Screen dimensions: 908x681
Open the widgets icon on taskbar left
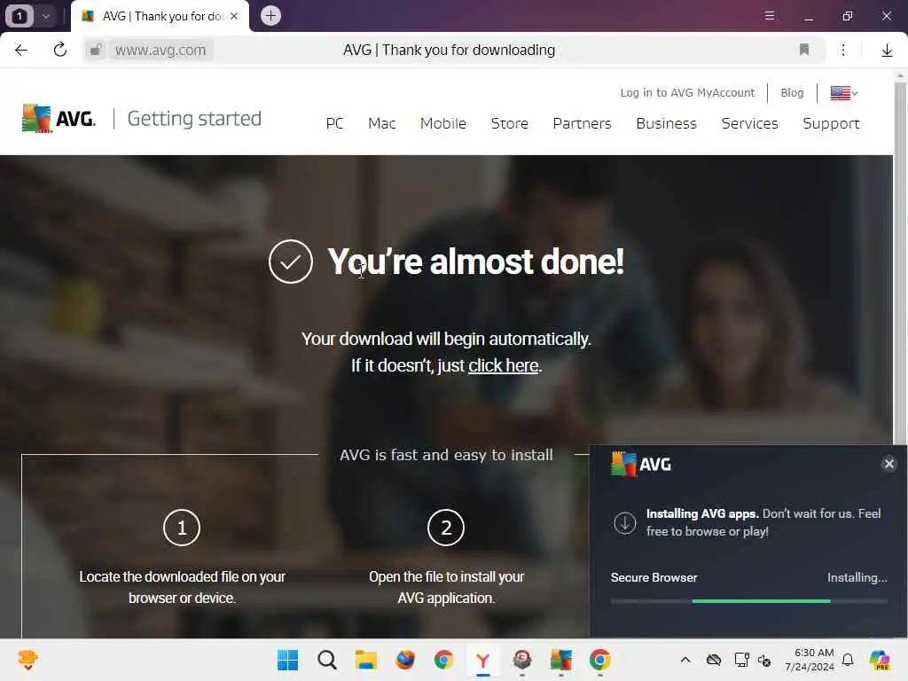click(x=27, y=660)
